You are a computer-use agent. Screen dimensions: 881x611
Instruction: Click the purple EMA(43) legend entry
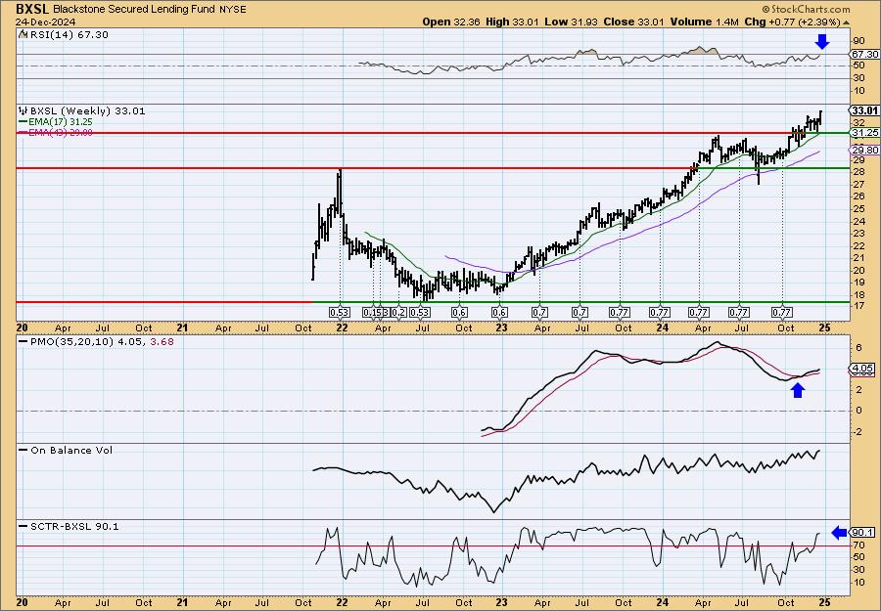coord(55,132)
